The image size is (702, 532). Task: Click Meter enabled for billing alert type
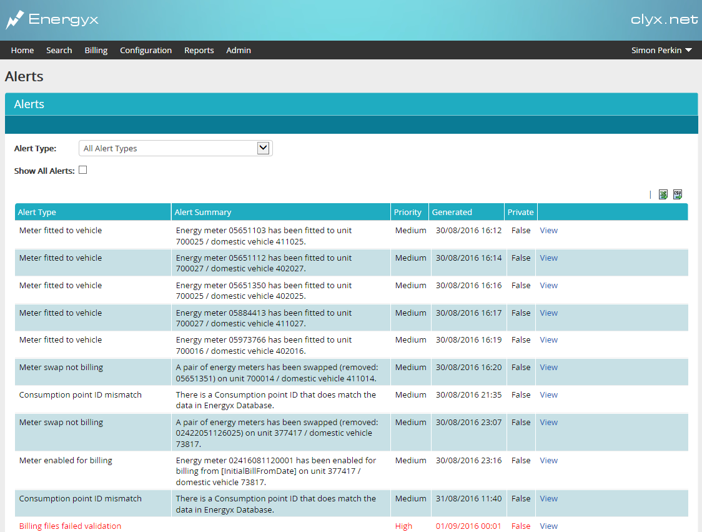tap(66, 460)
